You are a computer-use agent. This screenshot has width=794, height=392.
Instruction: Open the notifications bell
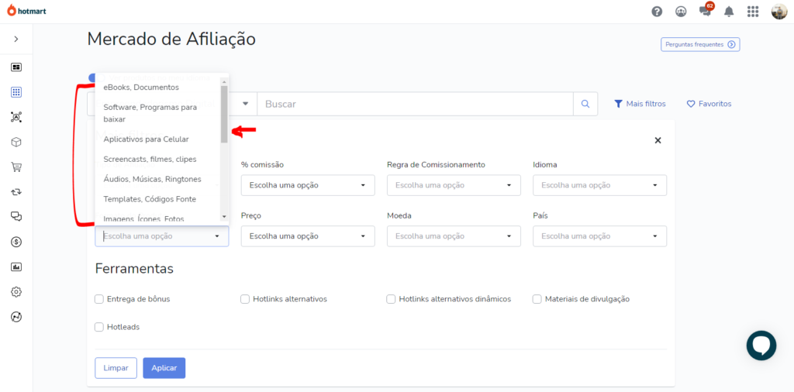pyautogui.click(x=729, y=12)
